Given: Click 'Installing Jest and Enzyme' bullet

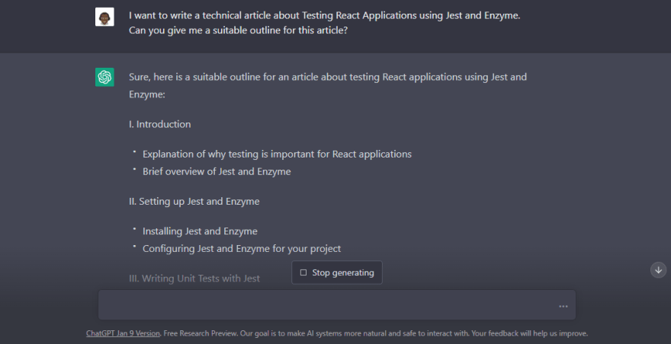Looking at the screenshot, I should [200, 231].
